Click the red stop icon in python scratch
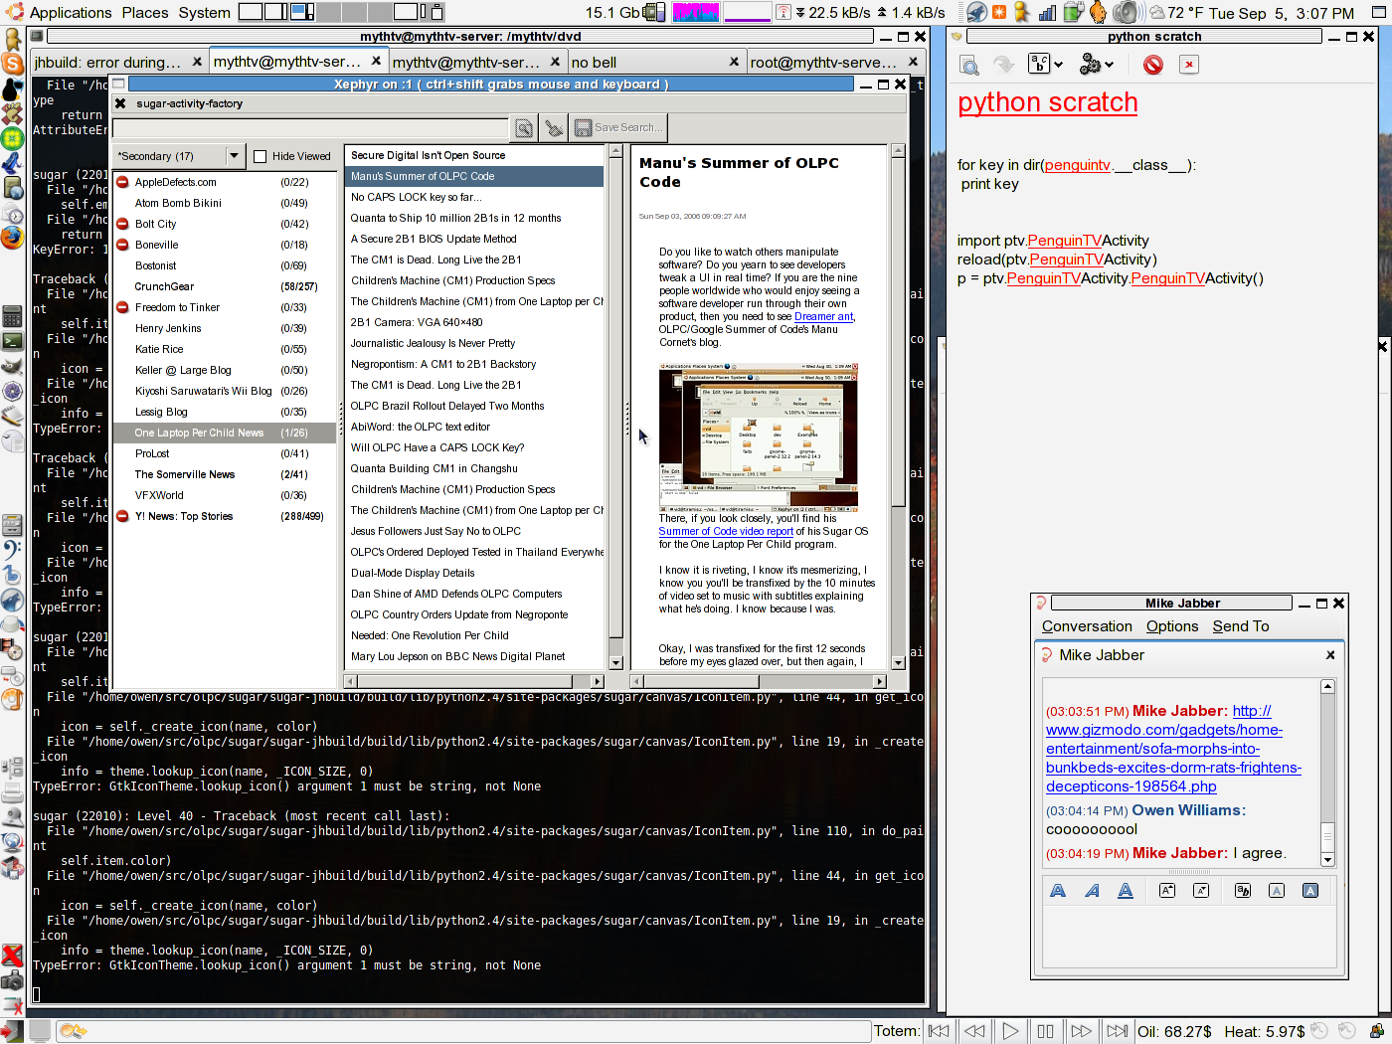The image size is (1392, 1044). click(x=1153, y=65)
